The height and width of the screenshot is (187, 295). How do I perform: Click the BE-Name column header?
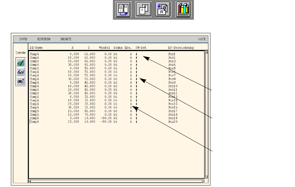[36, 48]
